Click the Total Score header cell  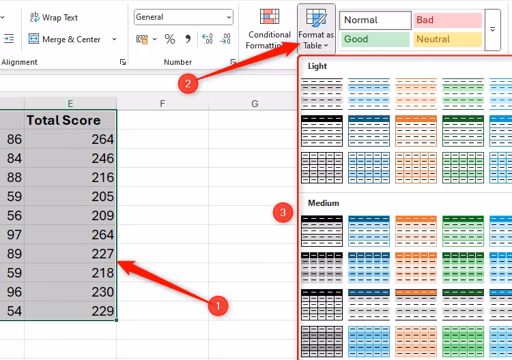(x=70, y=120)
